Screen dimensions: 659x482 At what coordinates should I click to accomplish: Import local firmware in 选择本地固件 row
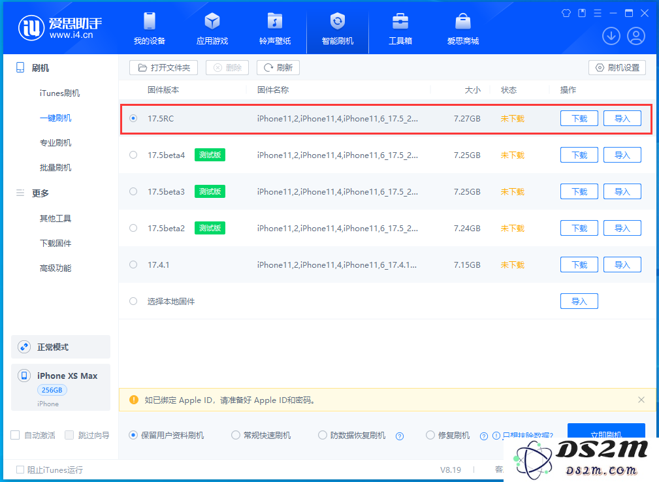click(579, 301)
